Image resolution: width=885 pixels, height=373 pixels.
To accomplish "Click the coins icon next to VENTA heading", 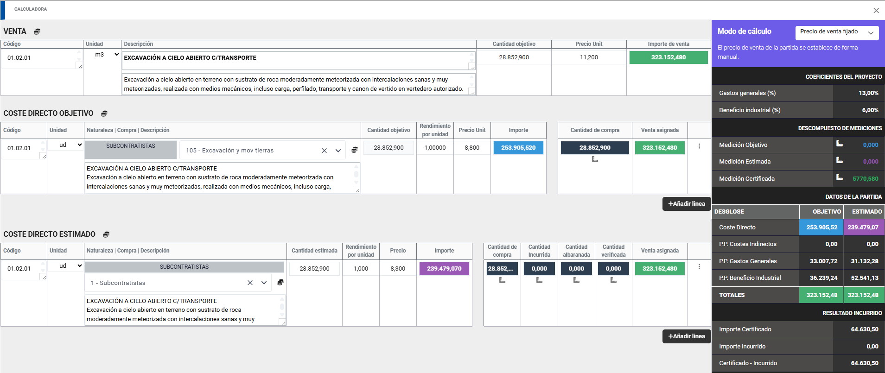I will click(x=37, y=32).
